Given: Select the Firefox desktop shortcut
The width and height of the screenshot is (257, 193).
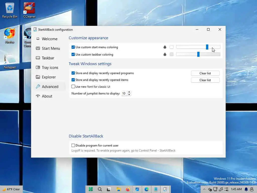Looking at the screenshot, I should [x=10, y=36].
